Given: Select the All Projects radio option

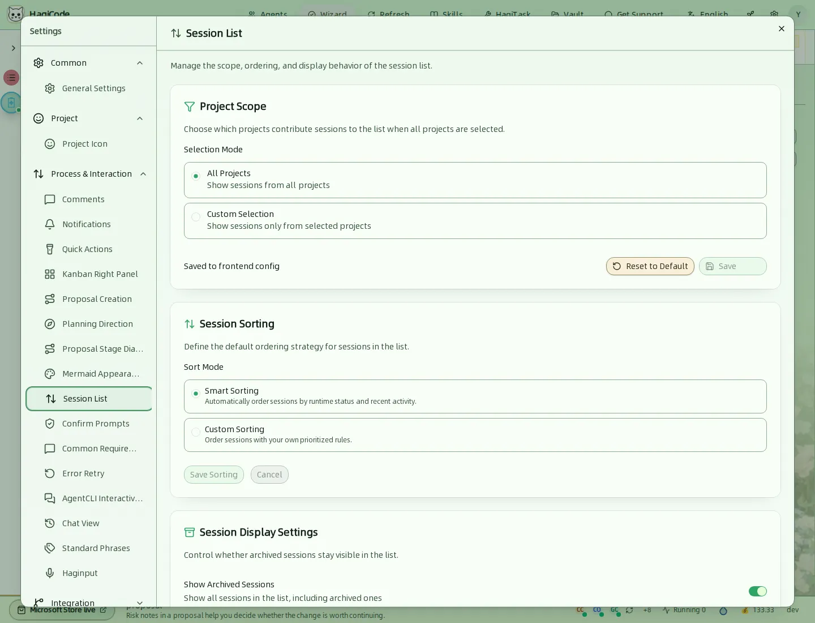Looking at the screenshot, I should [x=196, y=176].
